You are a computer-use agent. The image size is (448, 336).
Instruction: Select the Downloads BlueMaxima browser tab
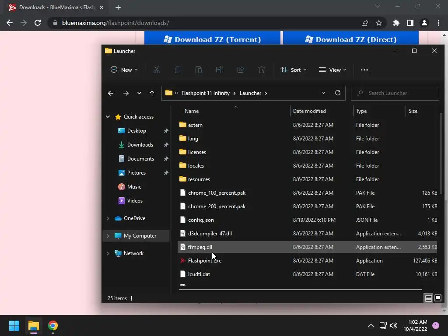point(56,7)
